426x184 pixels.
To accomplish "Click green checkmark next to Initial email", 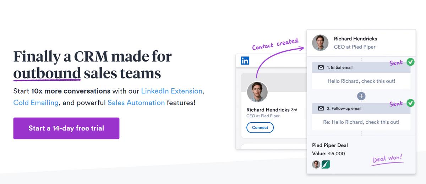I will pos(410,62).
